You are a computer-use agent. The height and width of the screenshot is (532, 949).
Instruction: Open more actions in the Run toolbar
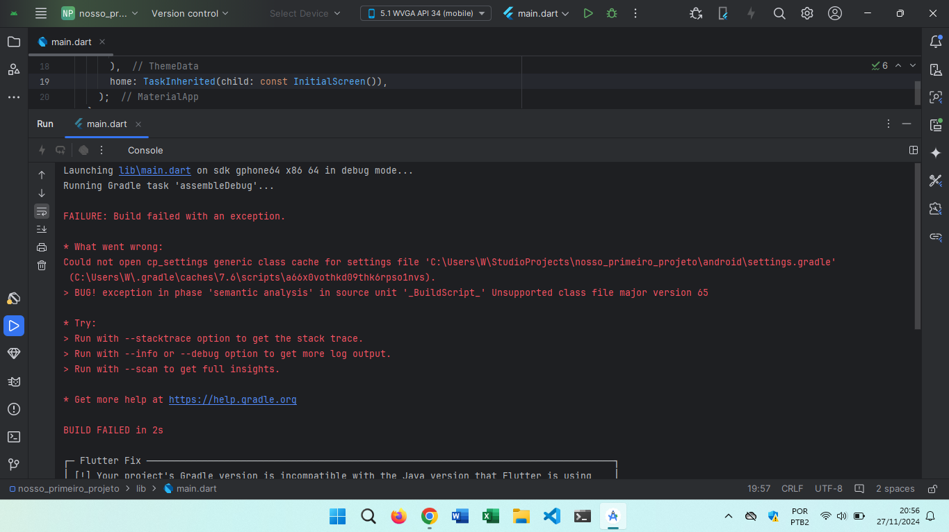[x=102, y=150]
